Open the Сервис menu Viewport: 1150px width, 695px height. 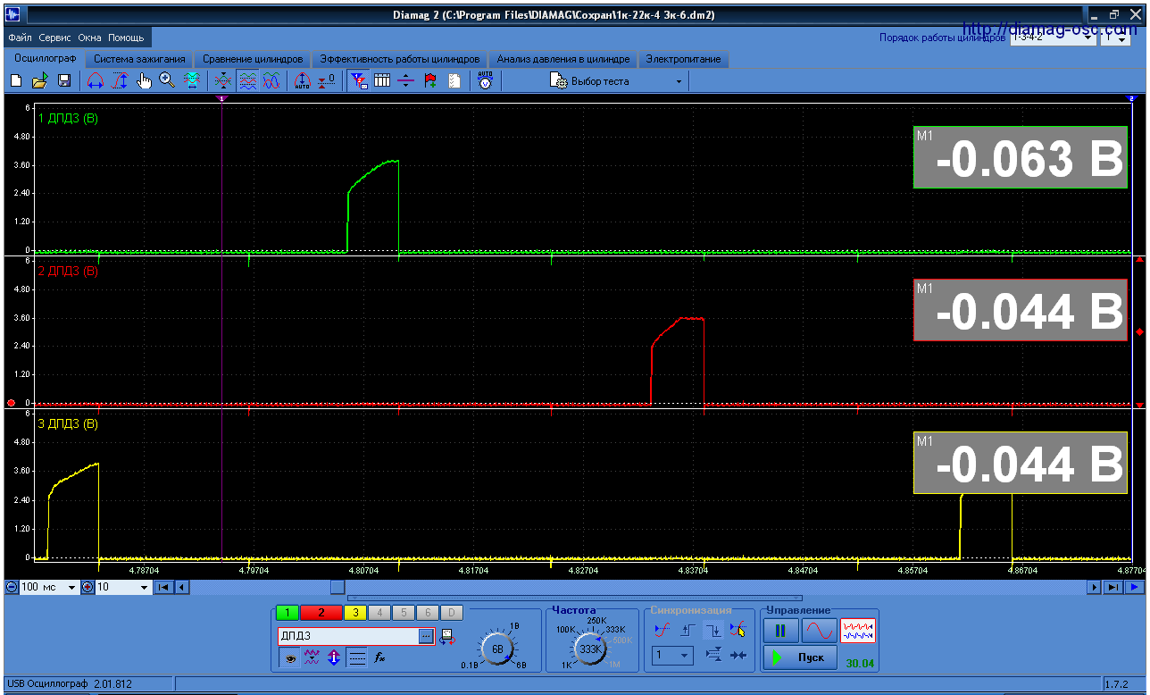(x=55, y=38)
